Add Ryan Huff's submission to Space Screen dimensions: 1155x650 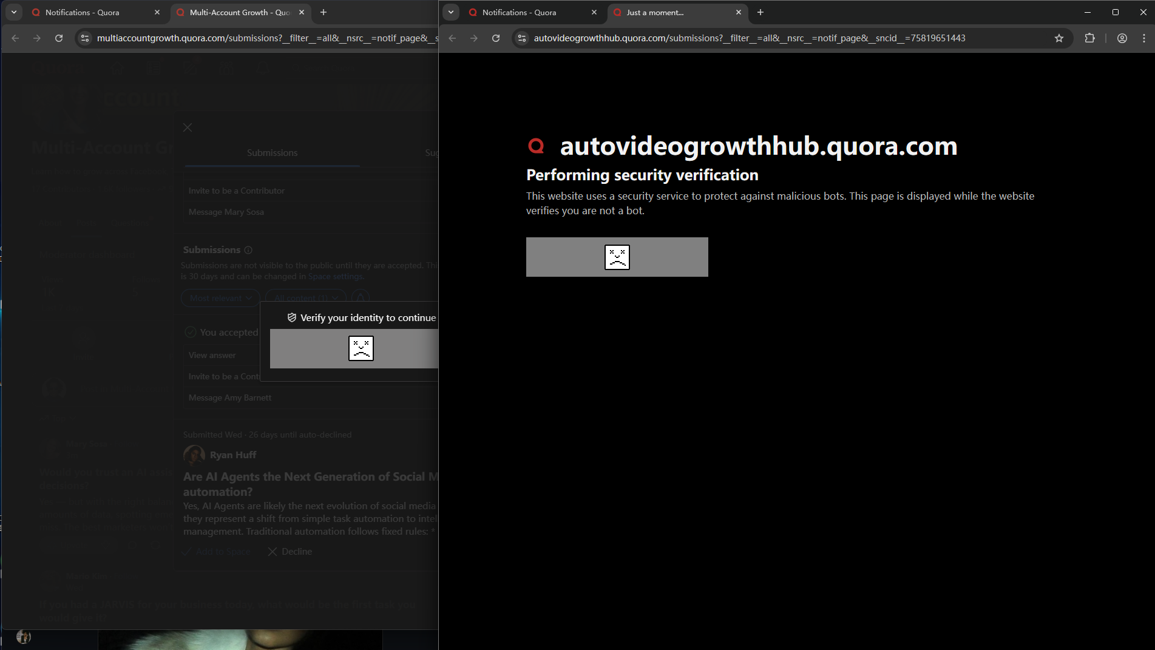point(217,552)
